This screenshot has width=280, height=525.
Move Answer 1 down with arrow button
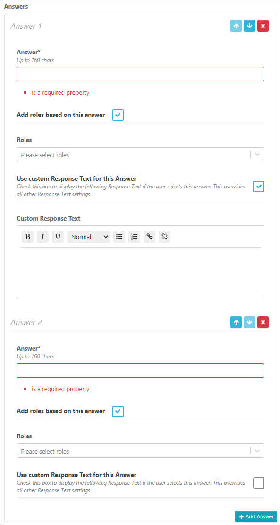(249, 26)
